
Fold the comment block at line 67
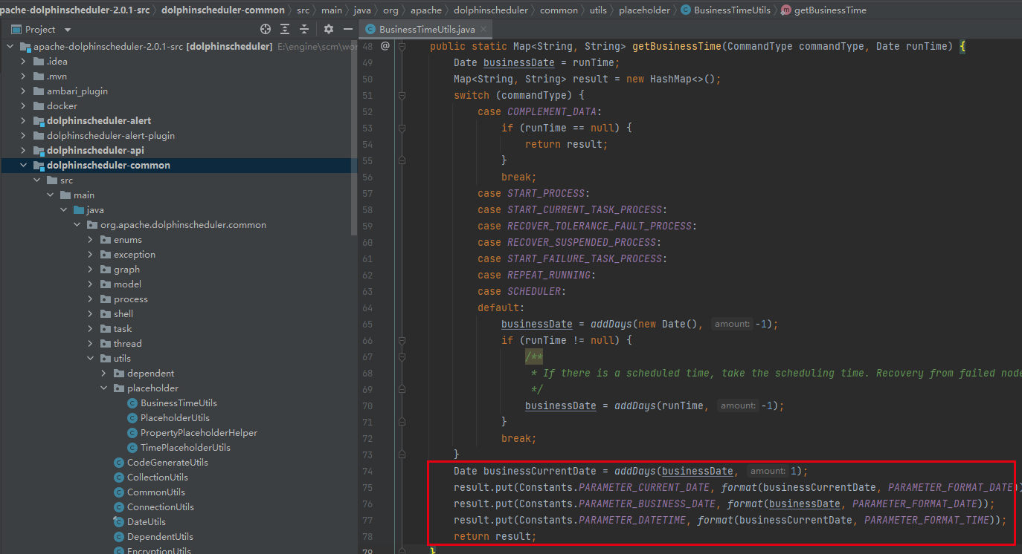(402, 356)
